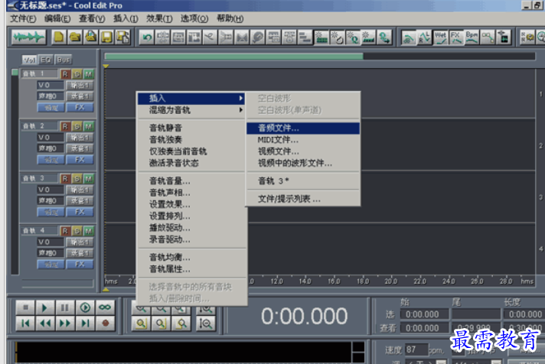Save session floppy disk icon
The image size is (545, 364).
106,37
